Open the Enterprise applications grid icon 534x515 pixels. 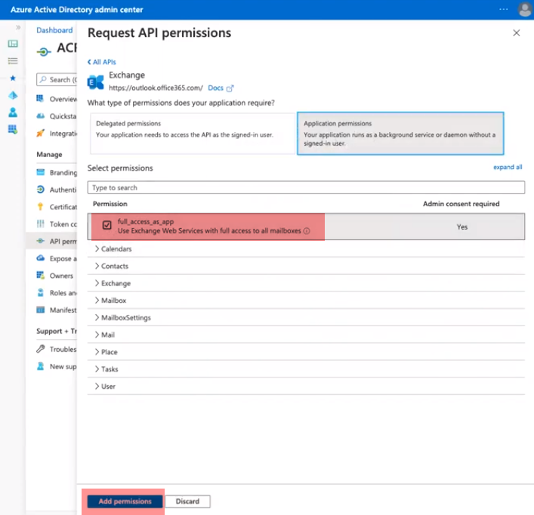click(x=13, y=129)
